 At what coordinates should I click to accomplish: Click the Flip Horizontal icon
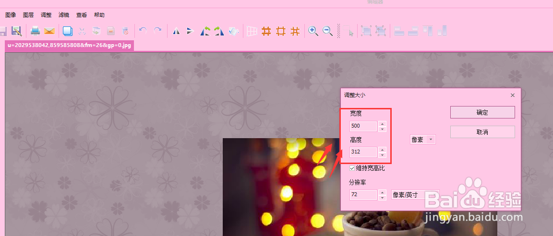(x=176, y=31)
